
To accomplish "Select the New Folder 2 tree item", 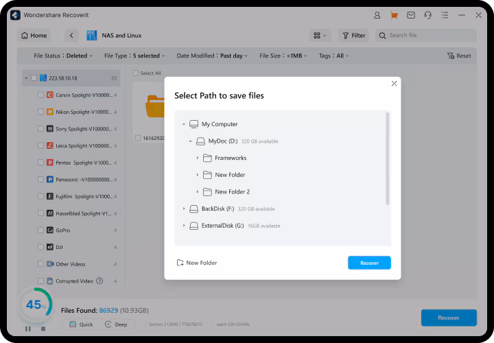I will (x=232, y=191).
